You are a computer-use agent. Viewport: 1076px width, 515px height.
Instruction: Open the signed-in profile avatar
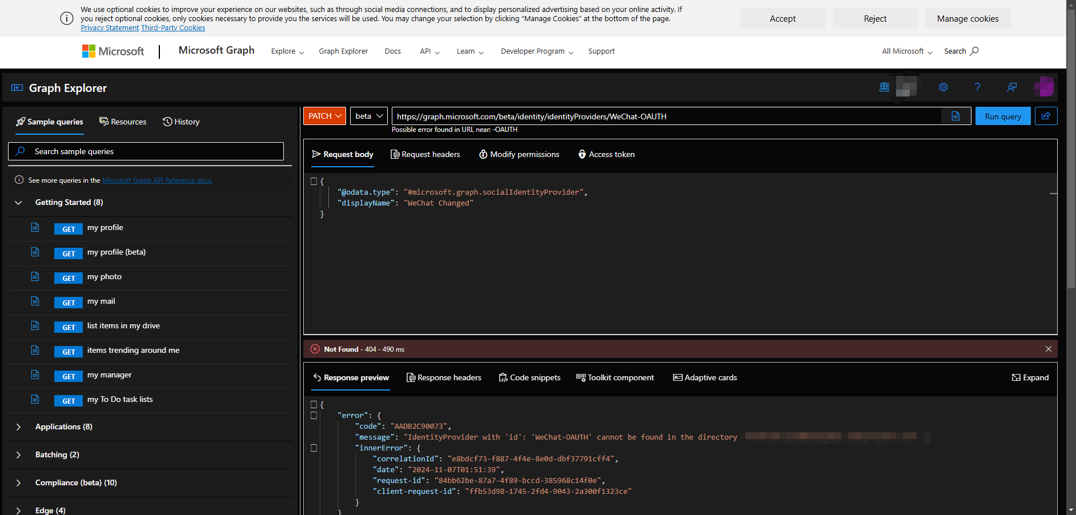tap(1044, 87)
